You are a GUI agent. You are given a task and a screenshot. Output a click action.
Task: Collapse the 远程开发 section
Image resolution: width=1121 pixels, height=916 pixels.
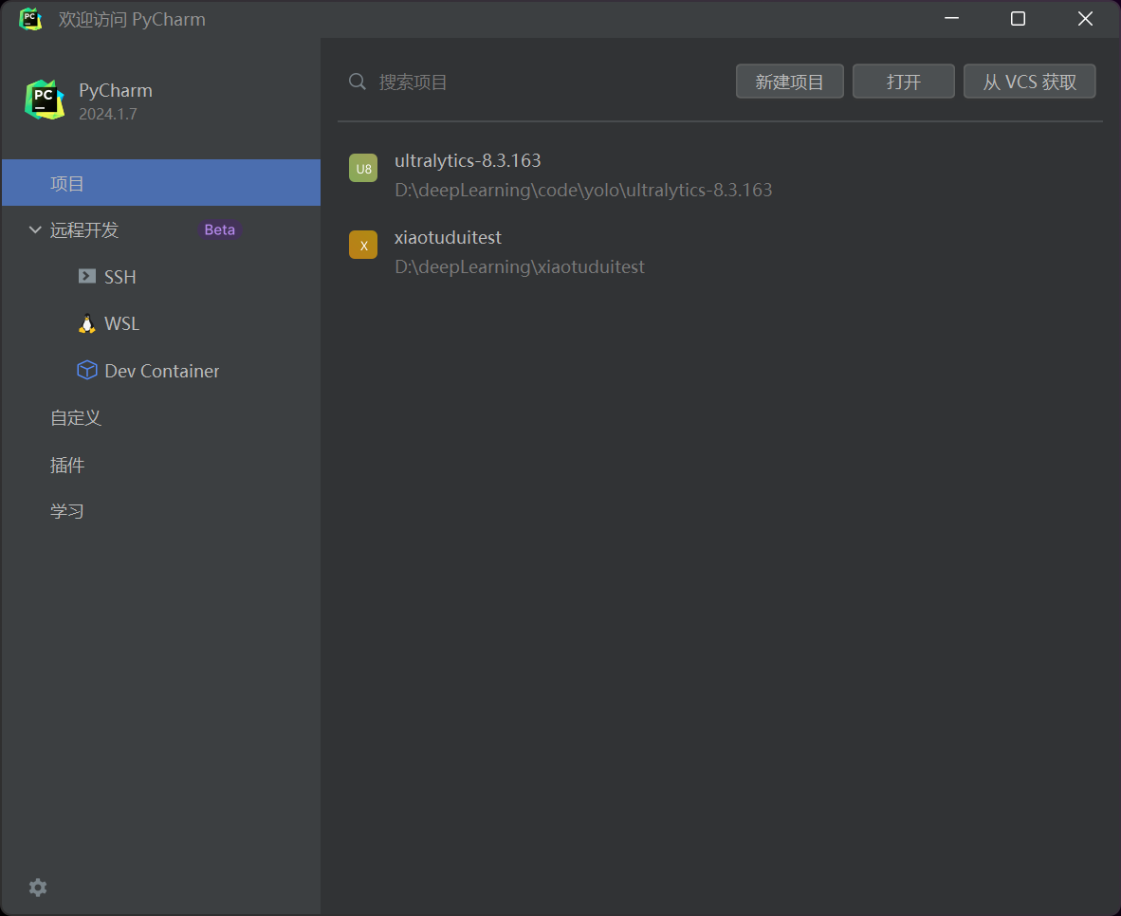(x=35, y=229)
